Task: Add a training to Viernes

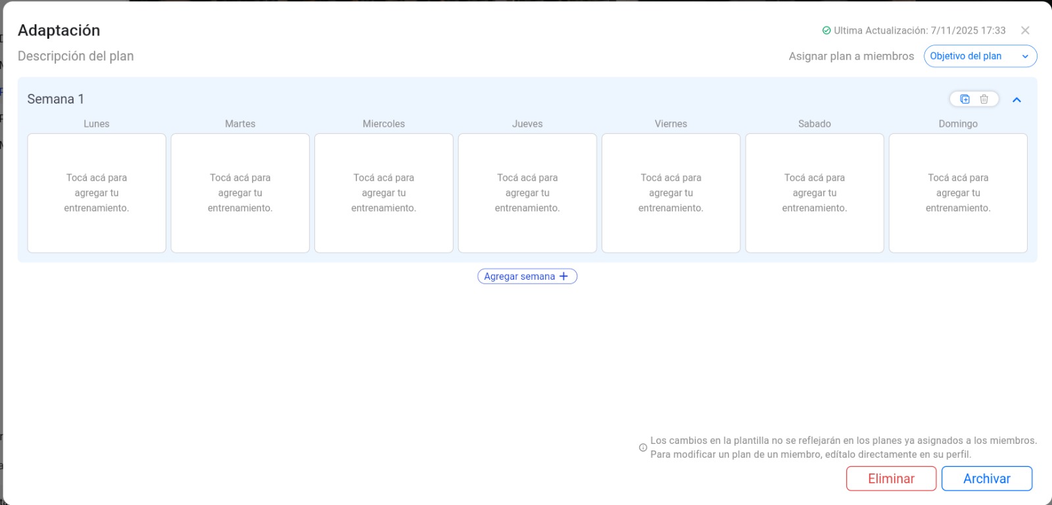Action: point(671,193)
